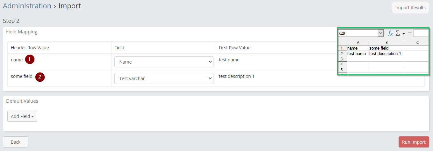Click the red marker number 1
Viewport: 433px width, 151px height.
click(x=30, y=59)
